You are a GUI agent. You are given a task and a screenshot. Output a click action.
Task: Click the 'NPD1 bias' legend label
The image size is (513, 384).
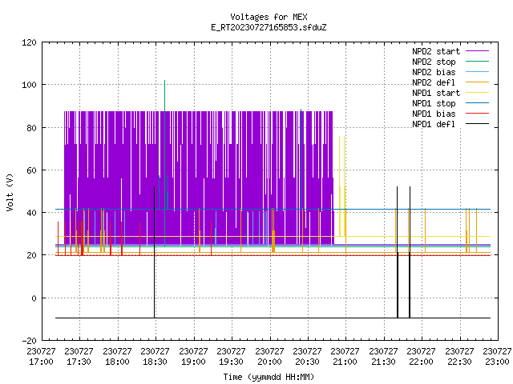[434, 114]
